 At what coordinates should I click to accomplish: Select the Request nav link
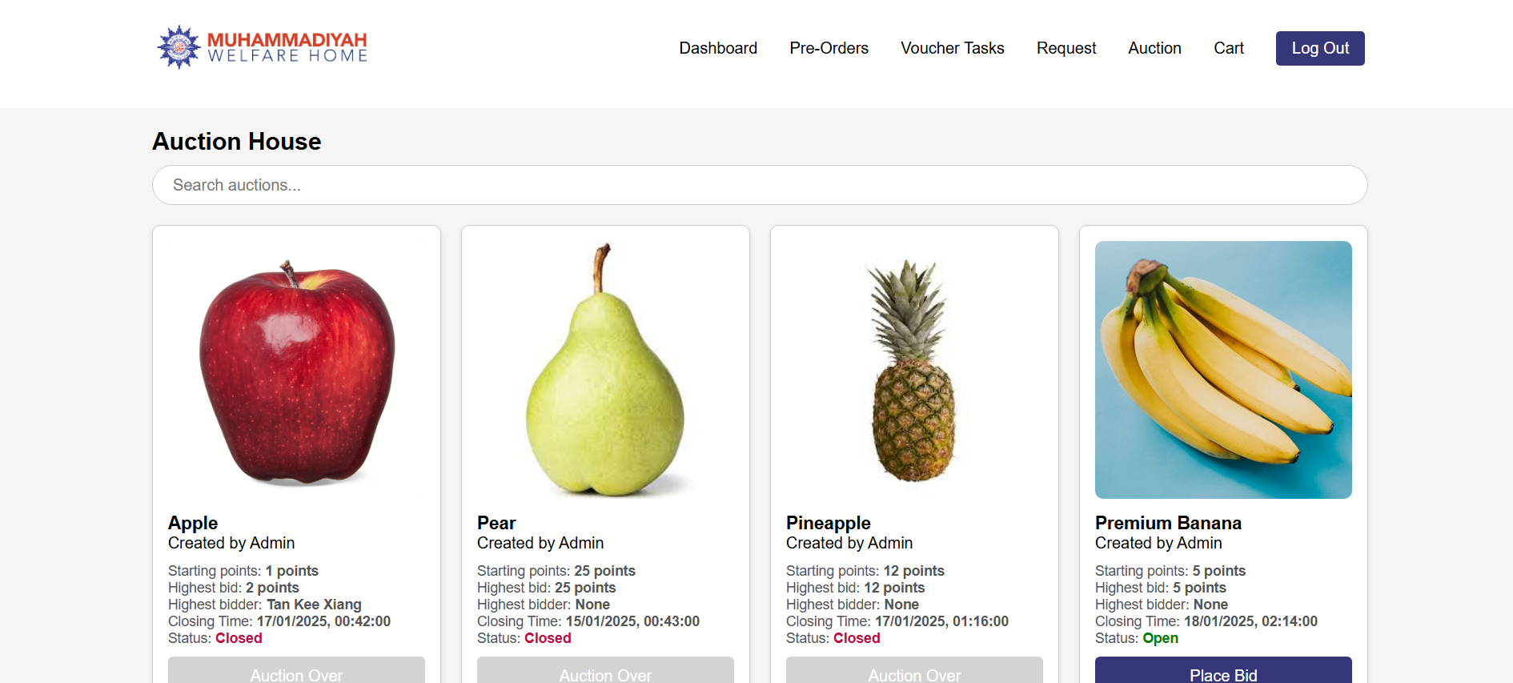(x=1066, y=48)
